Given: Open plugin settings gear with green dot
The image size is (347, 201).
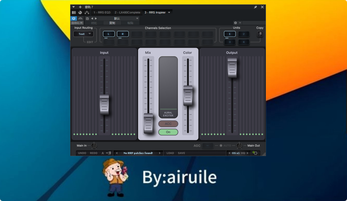Looking at the screenshot, I should pyautogui.click(x=255, y=153).
